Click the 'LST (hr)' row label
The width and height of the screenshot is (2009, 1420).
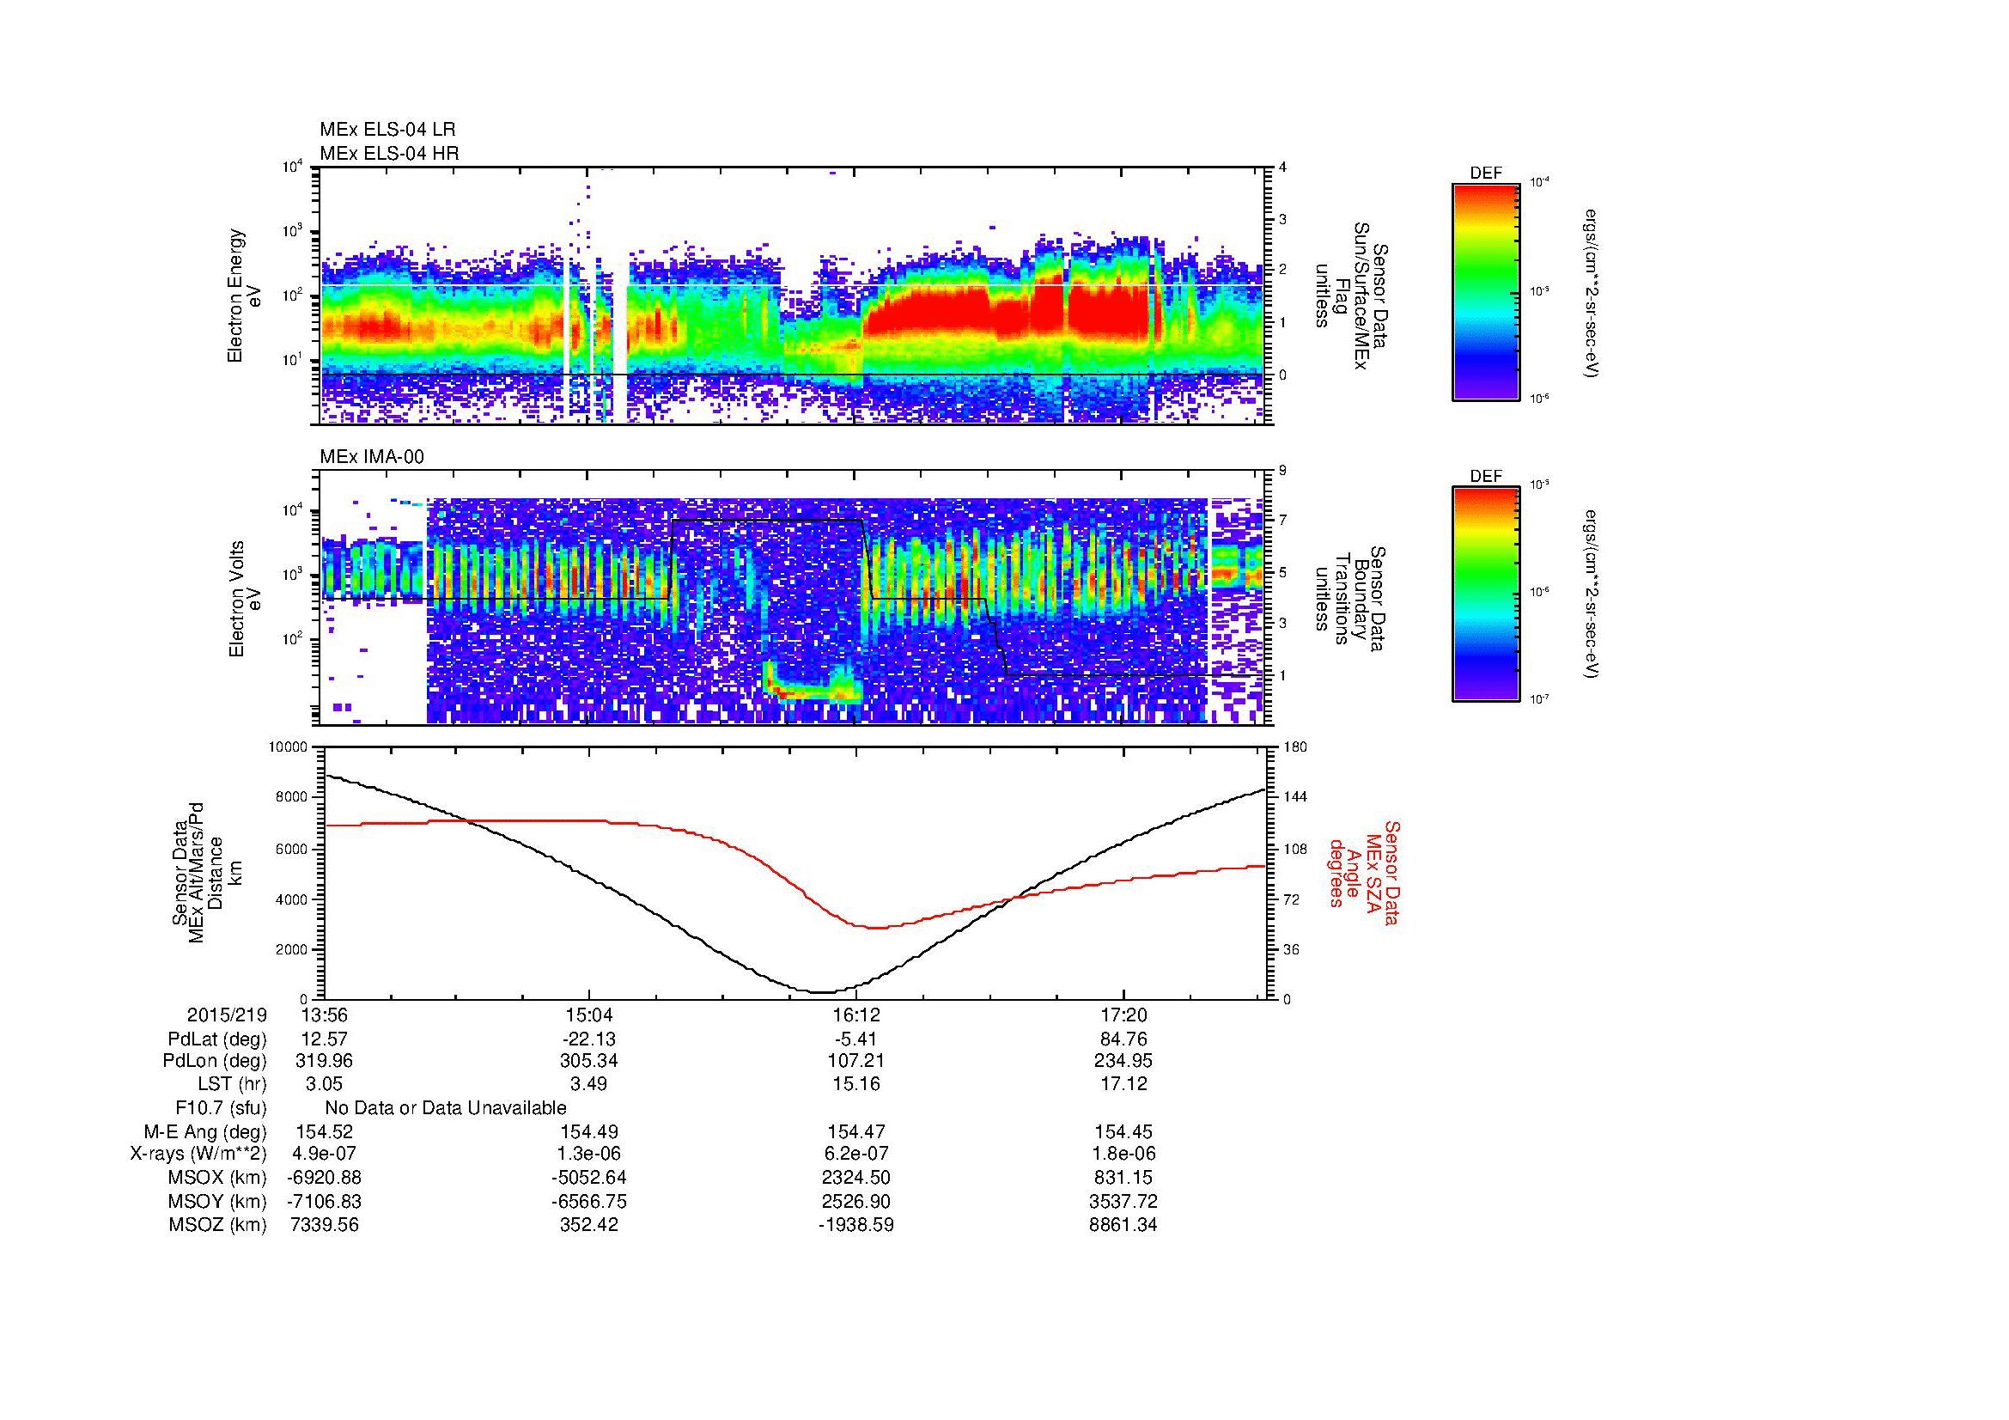(x=232, y=1084)
